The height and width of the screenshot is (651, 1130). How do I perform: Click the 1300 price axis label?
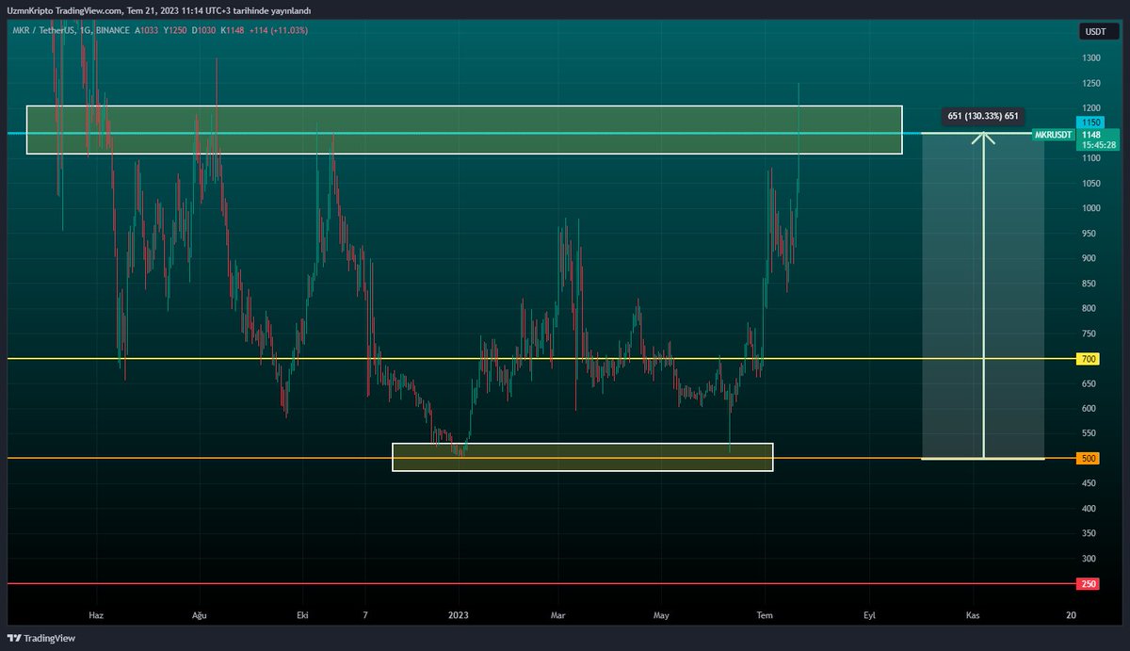click(x=1090, y=58)
